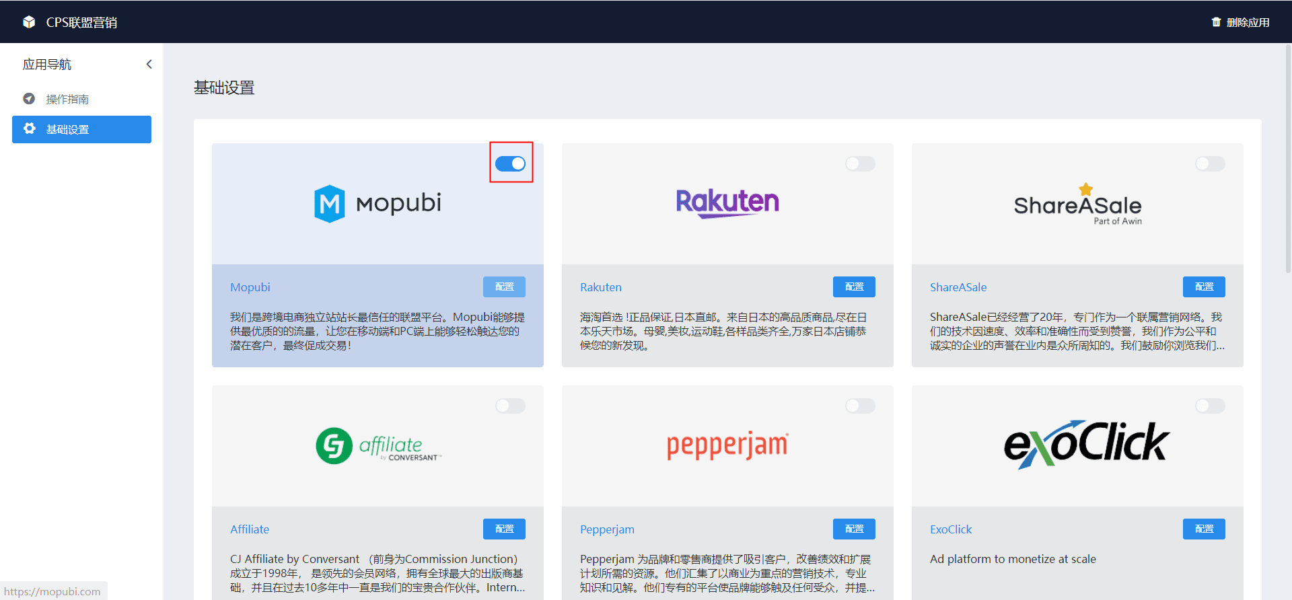Open the Pepperjam name link
1292x600 pixels.
[607, 529]
